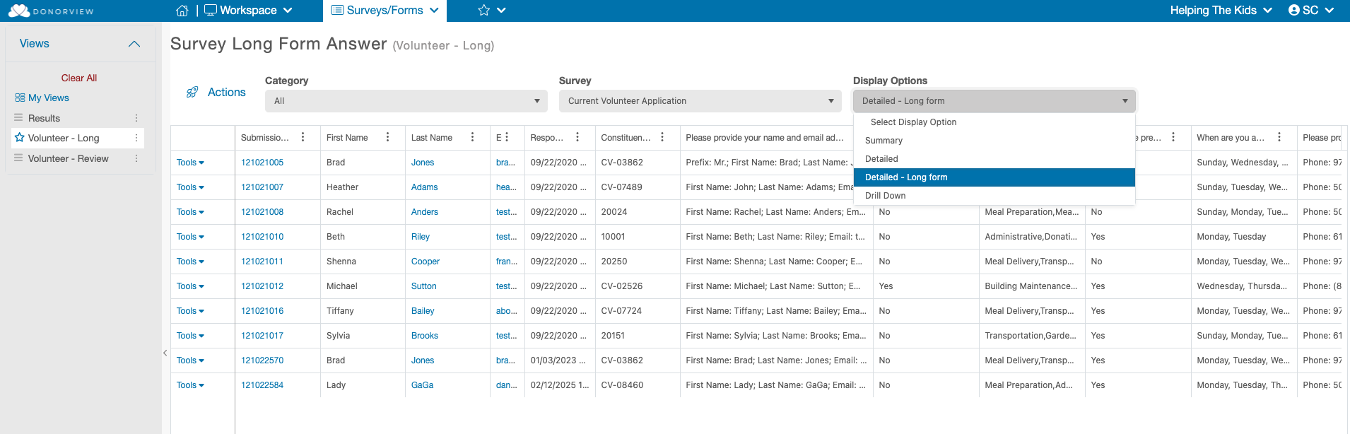Sort by Last Name column header
The image size is (1350, 434).
(432, 138)
